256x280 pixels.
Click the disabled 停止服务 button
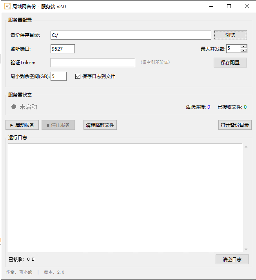58,125
